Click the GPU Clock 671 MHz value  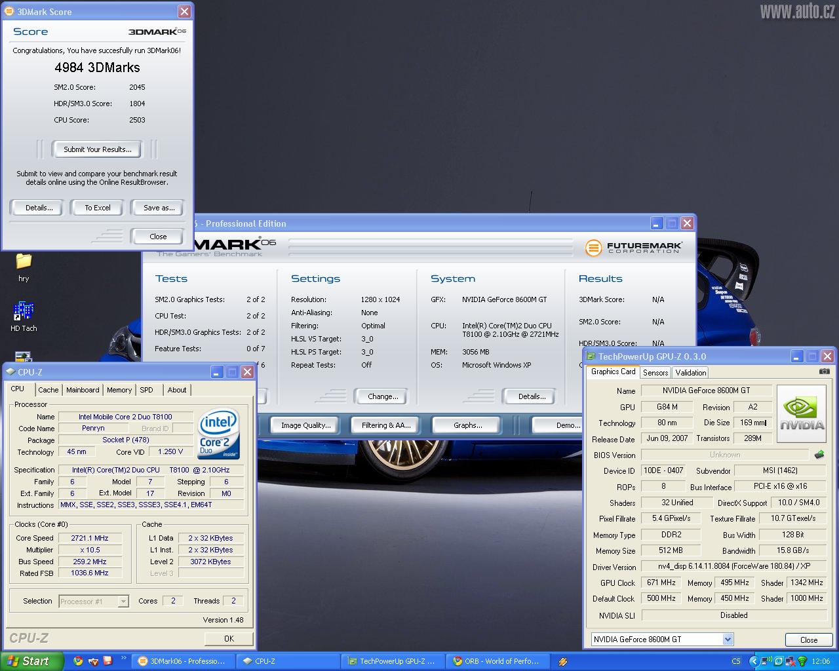pos(661,583)
